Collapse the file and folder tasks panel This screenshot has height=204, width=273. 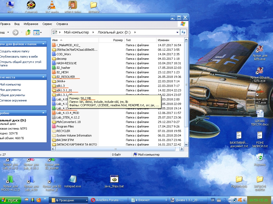(43, 44)
